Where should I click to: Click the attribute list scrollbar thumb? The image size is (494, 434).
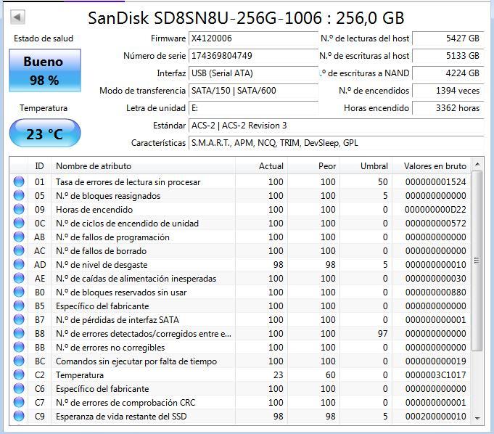pyautogui.click(x=477, y=261)
